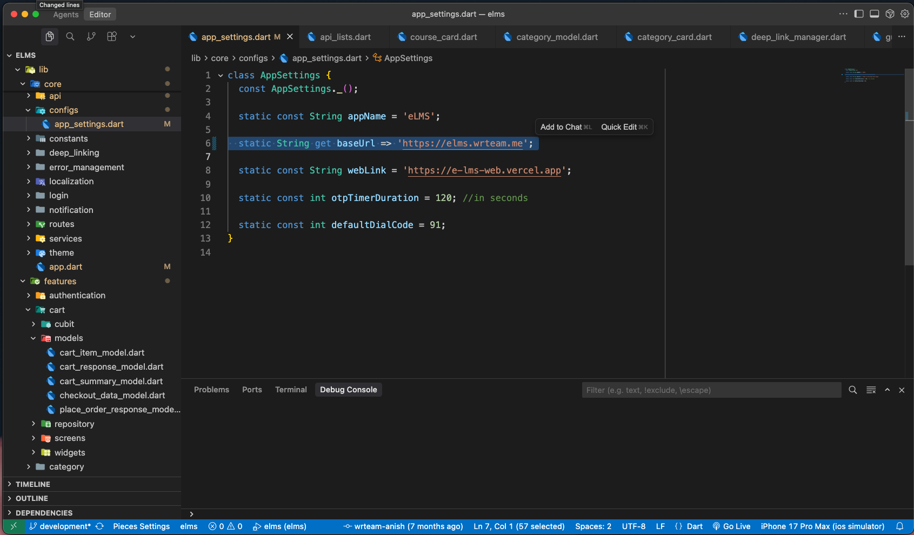Toggle the bottom panel layout button
914x535 pixels.
point(874,14)
